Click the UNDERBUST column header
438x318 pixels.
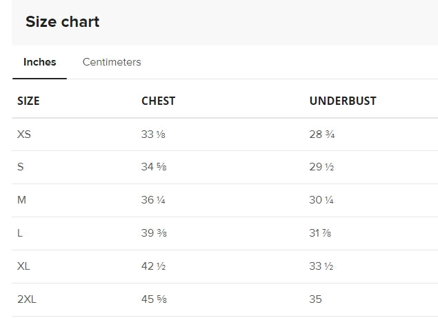pos(343,101)
